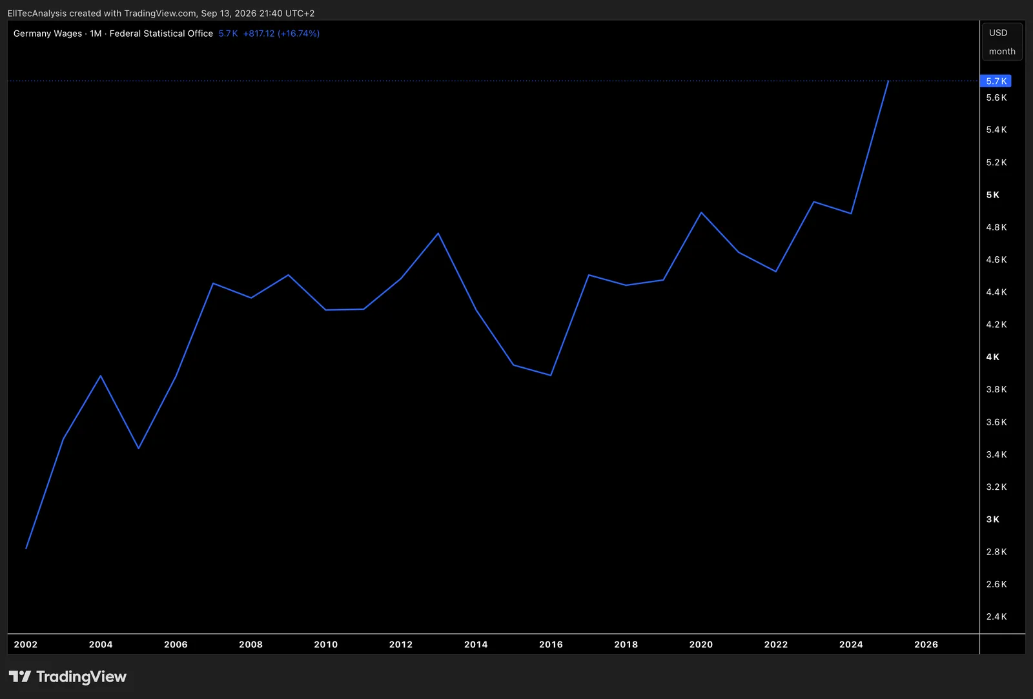Click the 3K price axis label
Image resolution: width=1033 pixels, height=699 pixels.
[x=993, y=520]
